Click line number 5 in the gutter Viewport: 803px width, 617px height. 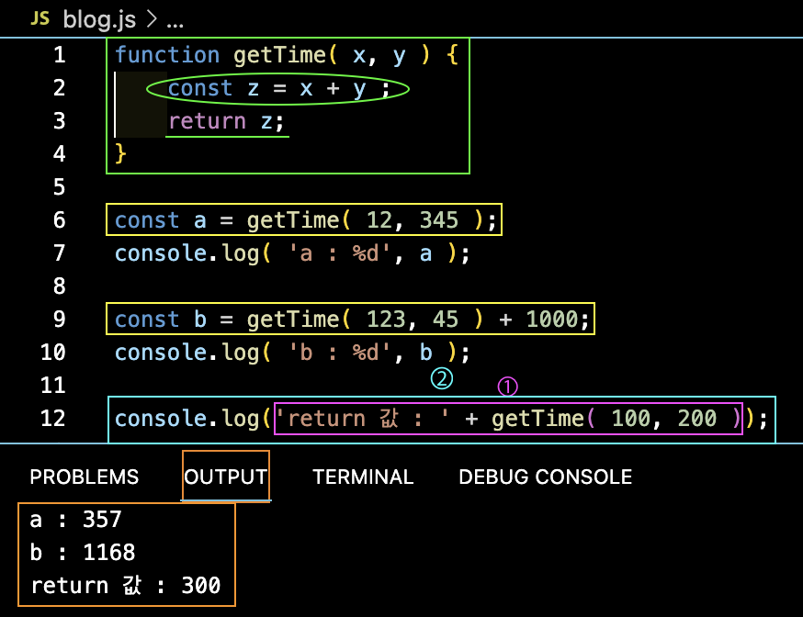click(60, 187)
